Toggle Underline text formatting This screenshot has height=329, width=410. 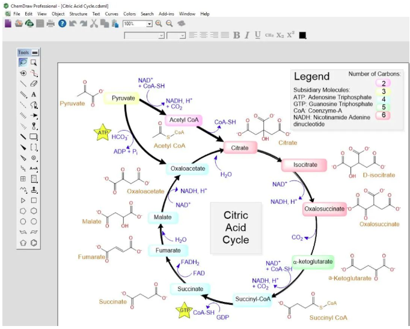257,35
